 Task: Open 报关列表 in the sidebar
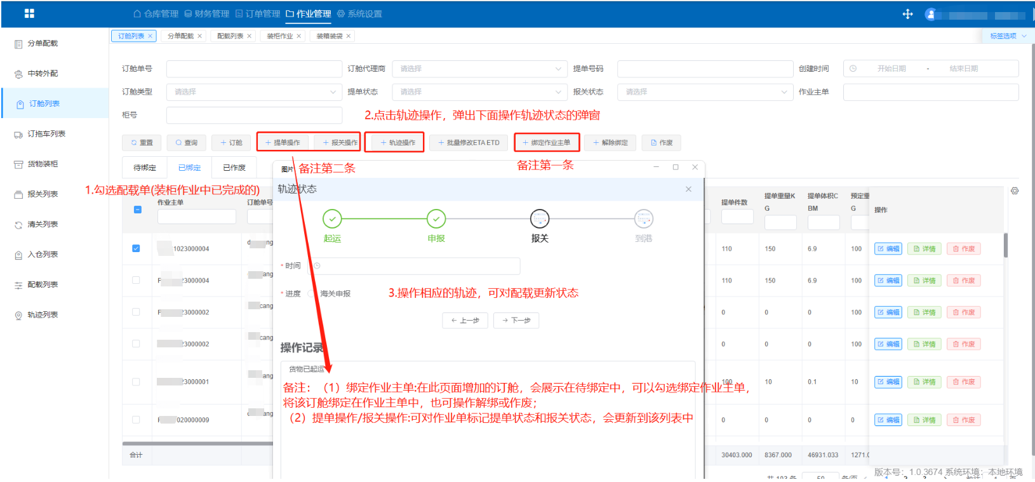(x=43, y=194)
